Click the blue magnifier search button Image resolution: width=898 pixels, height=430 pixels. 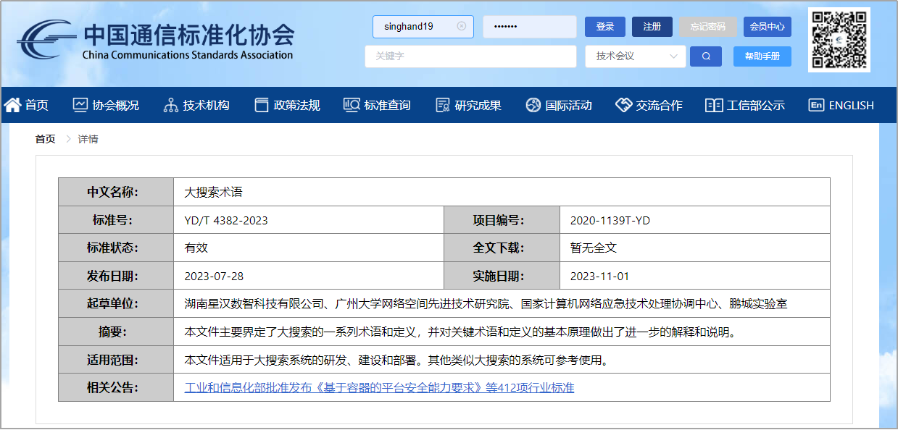tap(706, 56)
